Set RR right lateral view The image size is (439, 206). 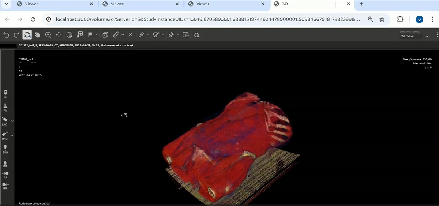[x=5, y=186]
